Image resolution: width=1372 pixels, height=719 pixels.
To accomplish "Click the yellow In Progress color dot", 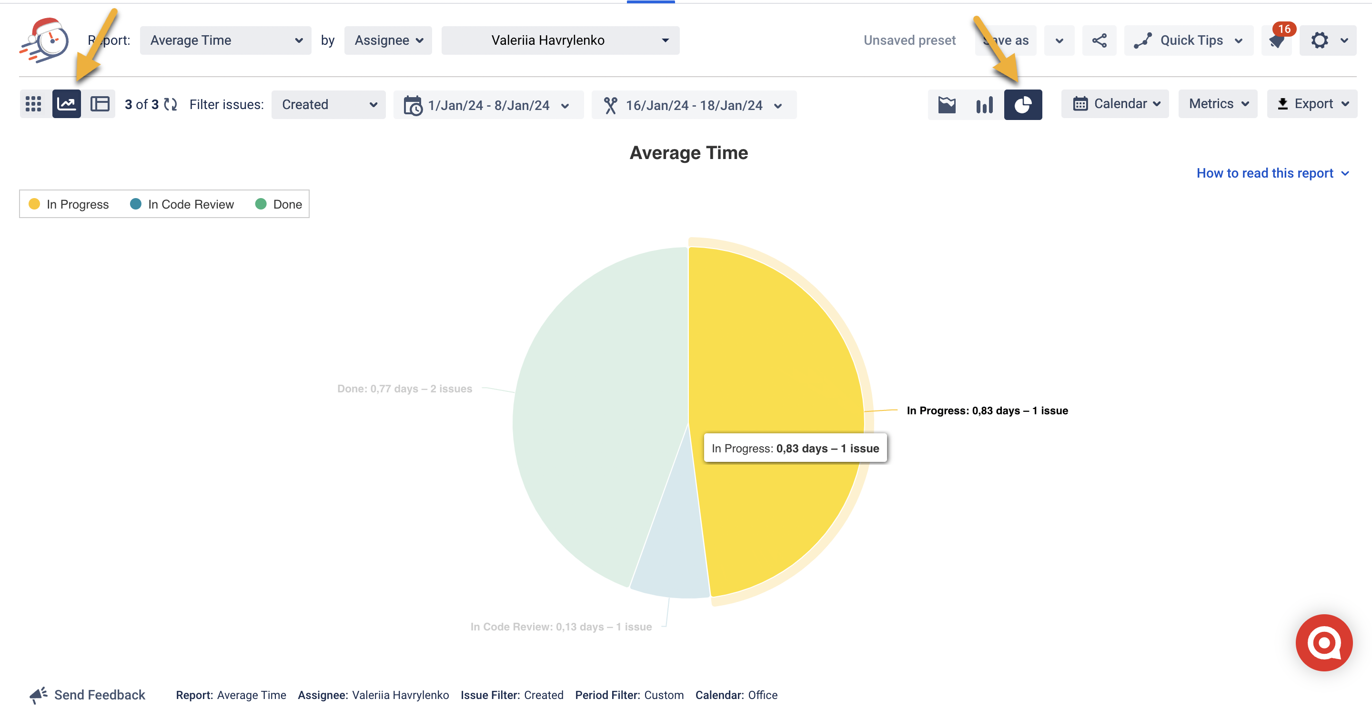I will [34, 204].
